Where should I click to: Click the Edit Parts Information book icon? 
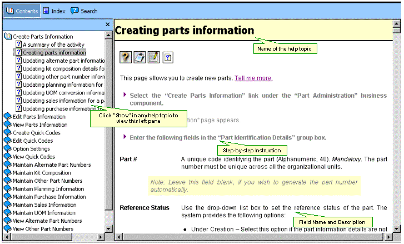pos(7,117)
